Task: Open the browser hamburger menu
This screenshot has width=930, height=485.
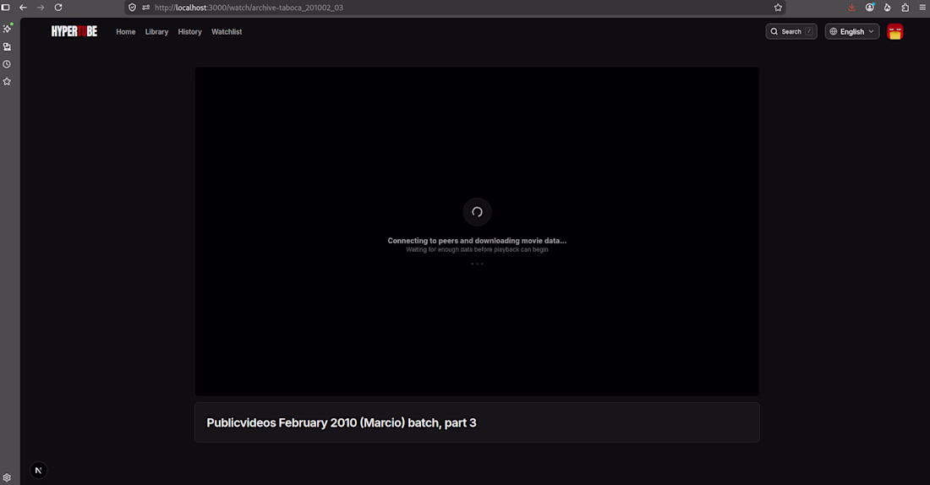Action: click(x=922, y=8)
